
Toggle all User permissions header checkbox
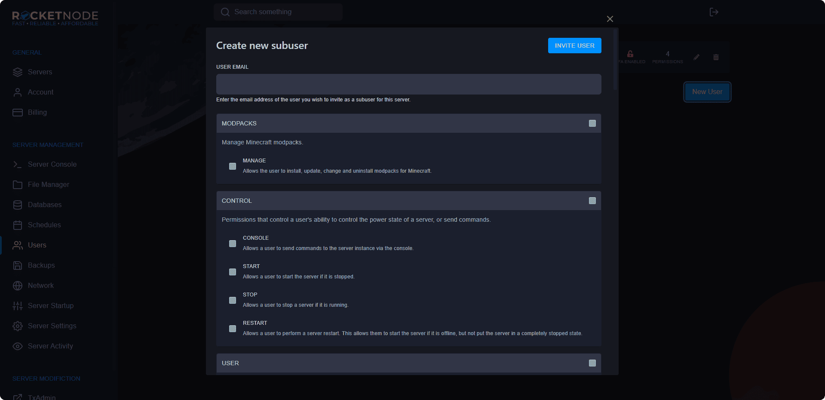(x=592, y=363)
